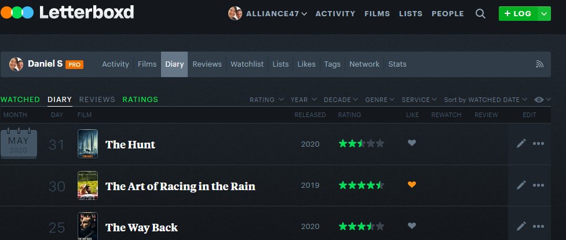Screen dimensions: 566x240
Task: Click the MAY 2020 calendar icon
Action: [19, 144]
